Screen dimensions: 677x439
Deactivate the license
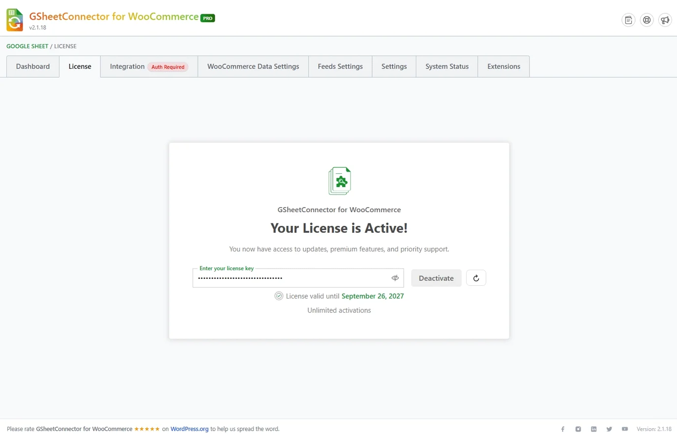click(436, 278)
